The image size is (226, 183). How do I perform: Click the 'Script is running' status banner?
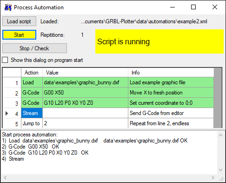tap(160, 41)
